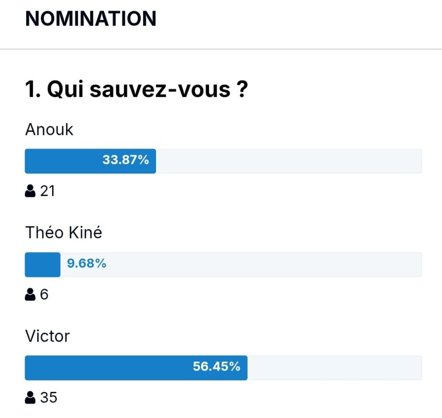442x418 pixels.
Task: Click the 9.68% percentage text
Action: 87,264
